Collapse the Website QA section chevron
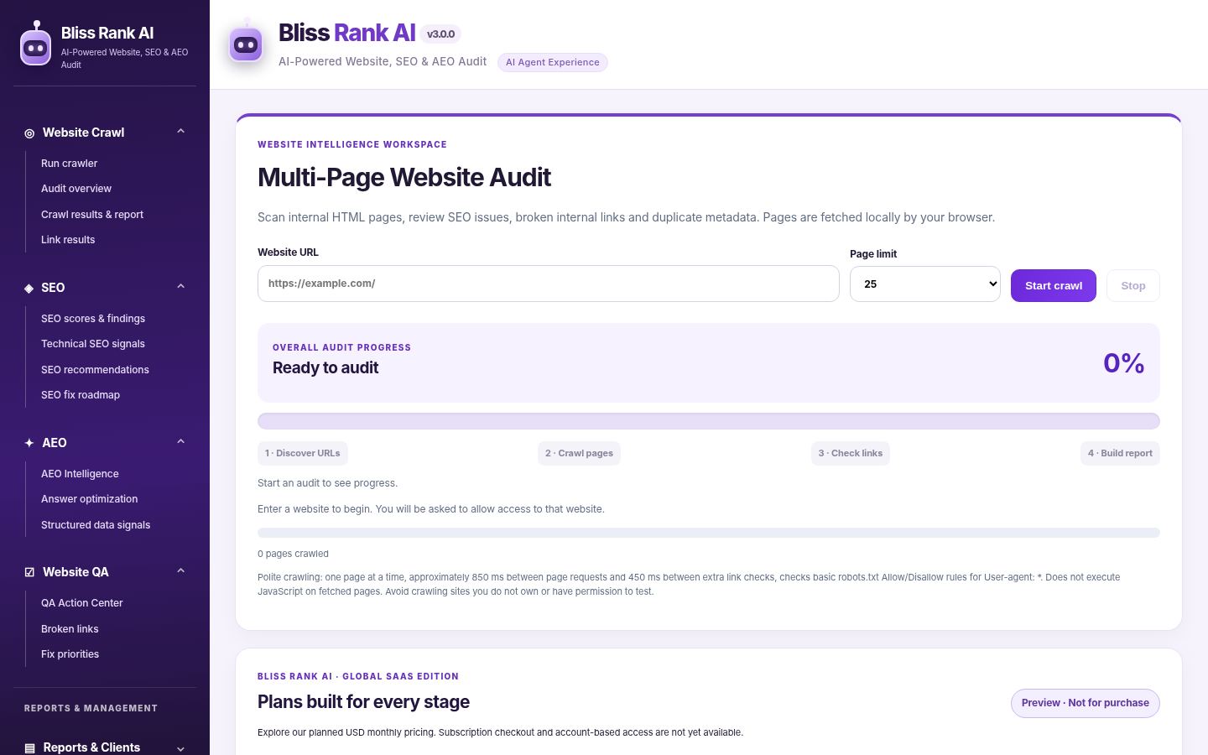The height and width of the screenshot is (755, 1208). pos(180,571)
